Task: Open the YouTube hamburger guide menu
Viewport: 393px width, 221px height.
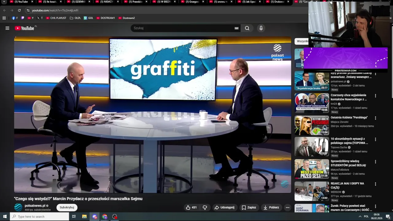Action: [7, 28]
